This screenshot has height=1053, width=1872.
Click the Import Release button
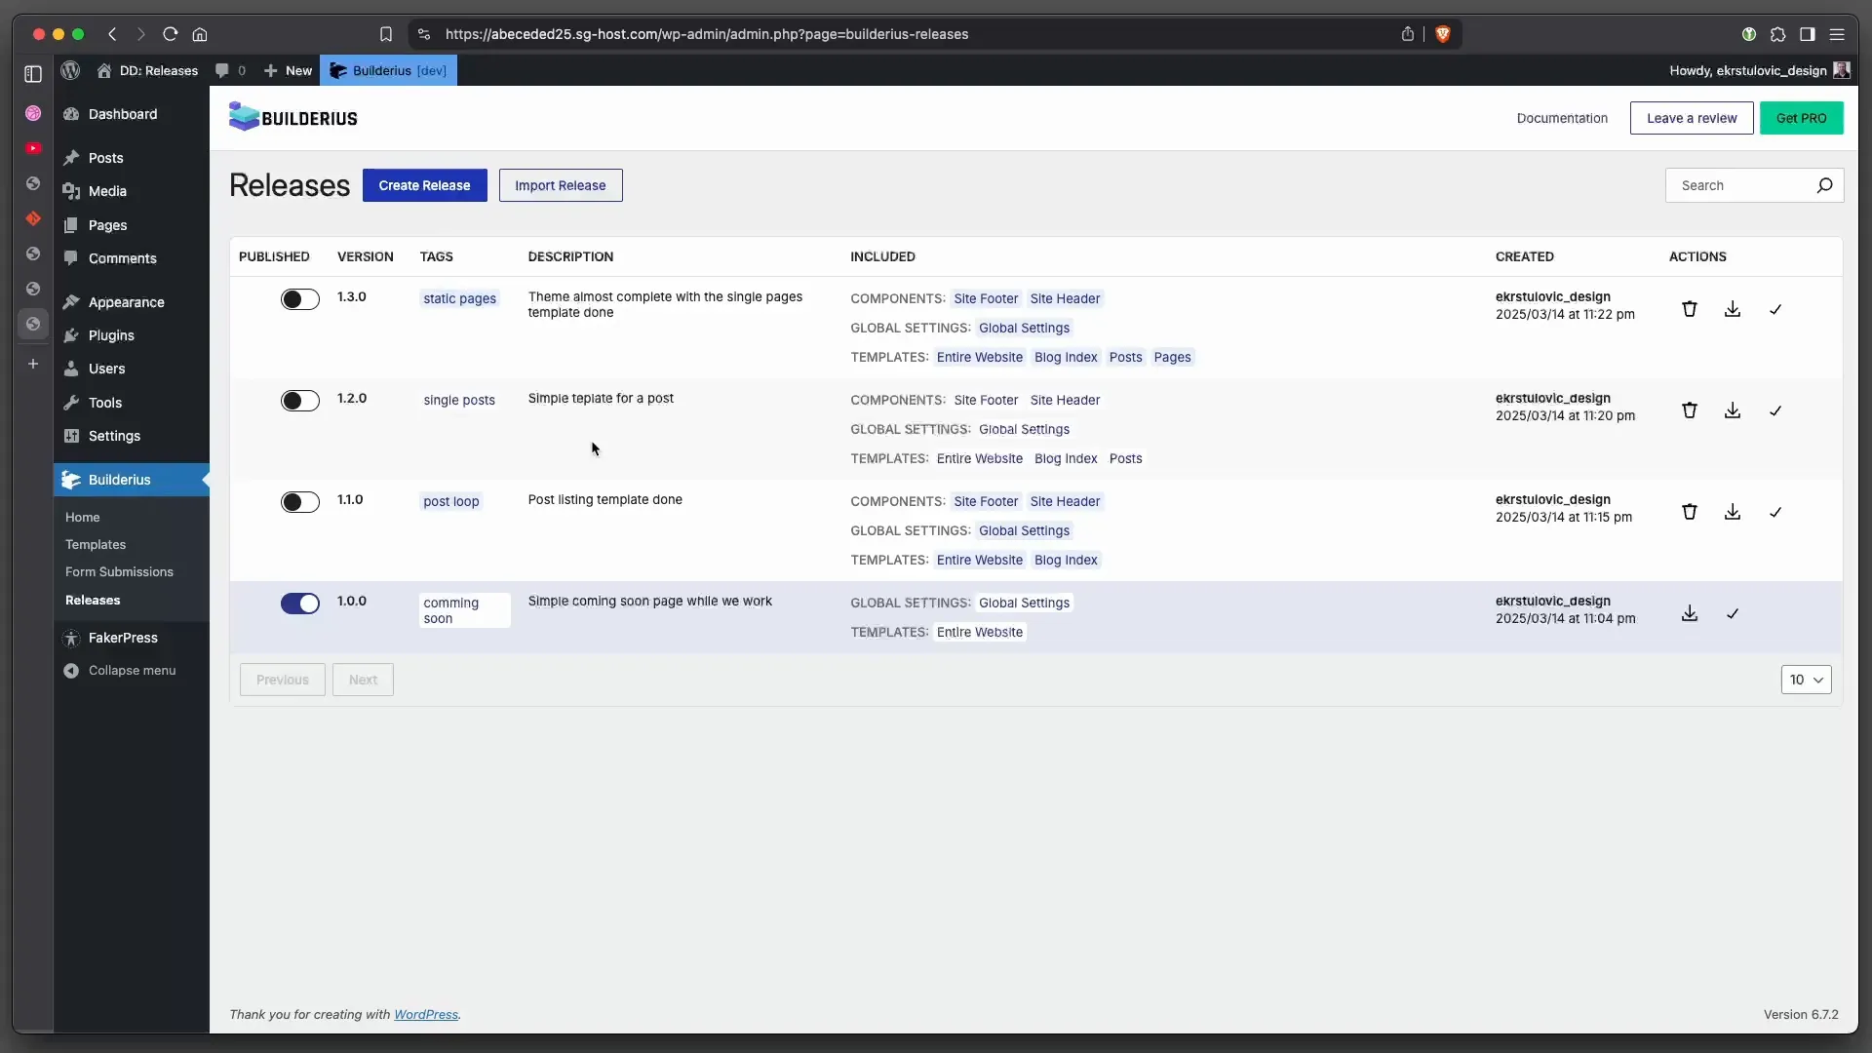point(560,185)
